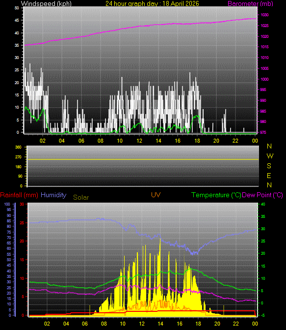The width and height of the screenshot is (286, 330).
Task: Click the '1030' barometer axis value
Action: (264, 15)
